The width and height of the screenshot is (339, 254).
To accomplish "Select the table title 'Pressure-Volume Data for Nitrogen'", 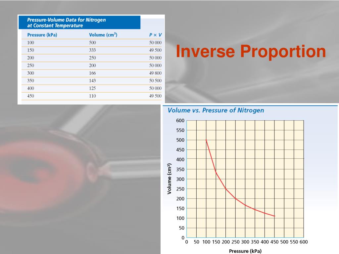I will click(66, 20).
